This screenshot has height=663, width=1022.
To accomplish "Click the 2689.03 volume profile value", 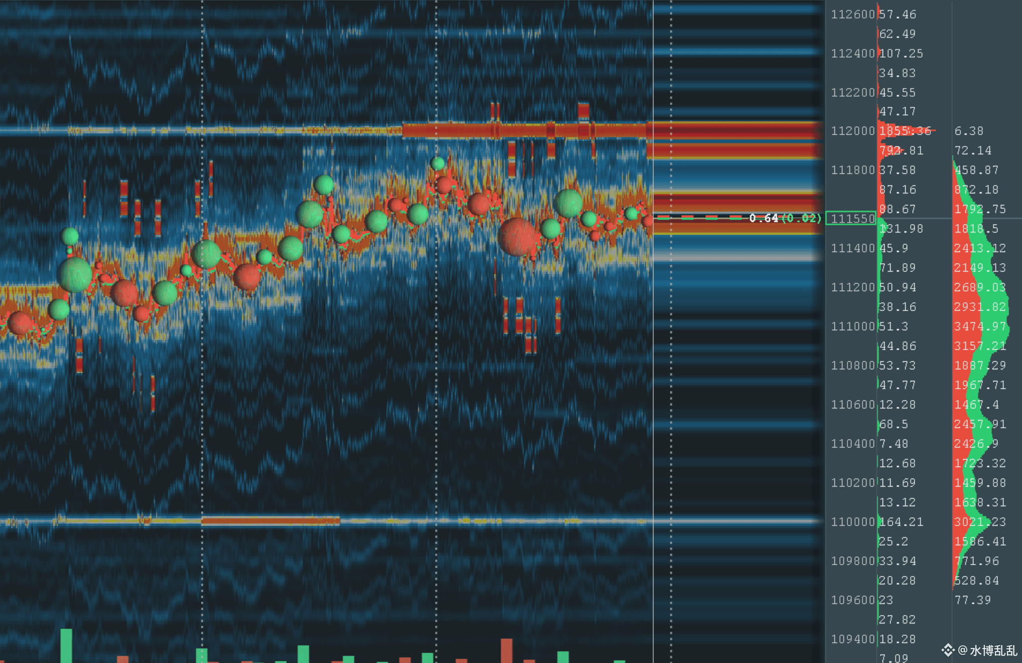I will coord(980,288).
